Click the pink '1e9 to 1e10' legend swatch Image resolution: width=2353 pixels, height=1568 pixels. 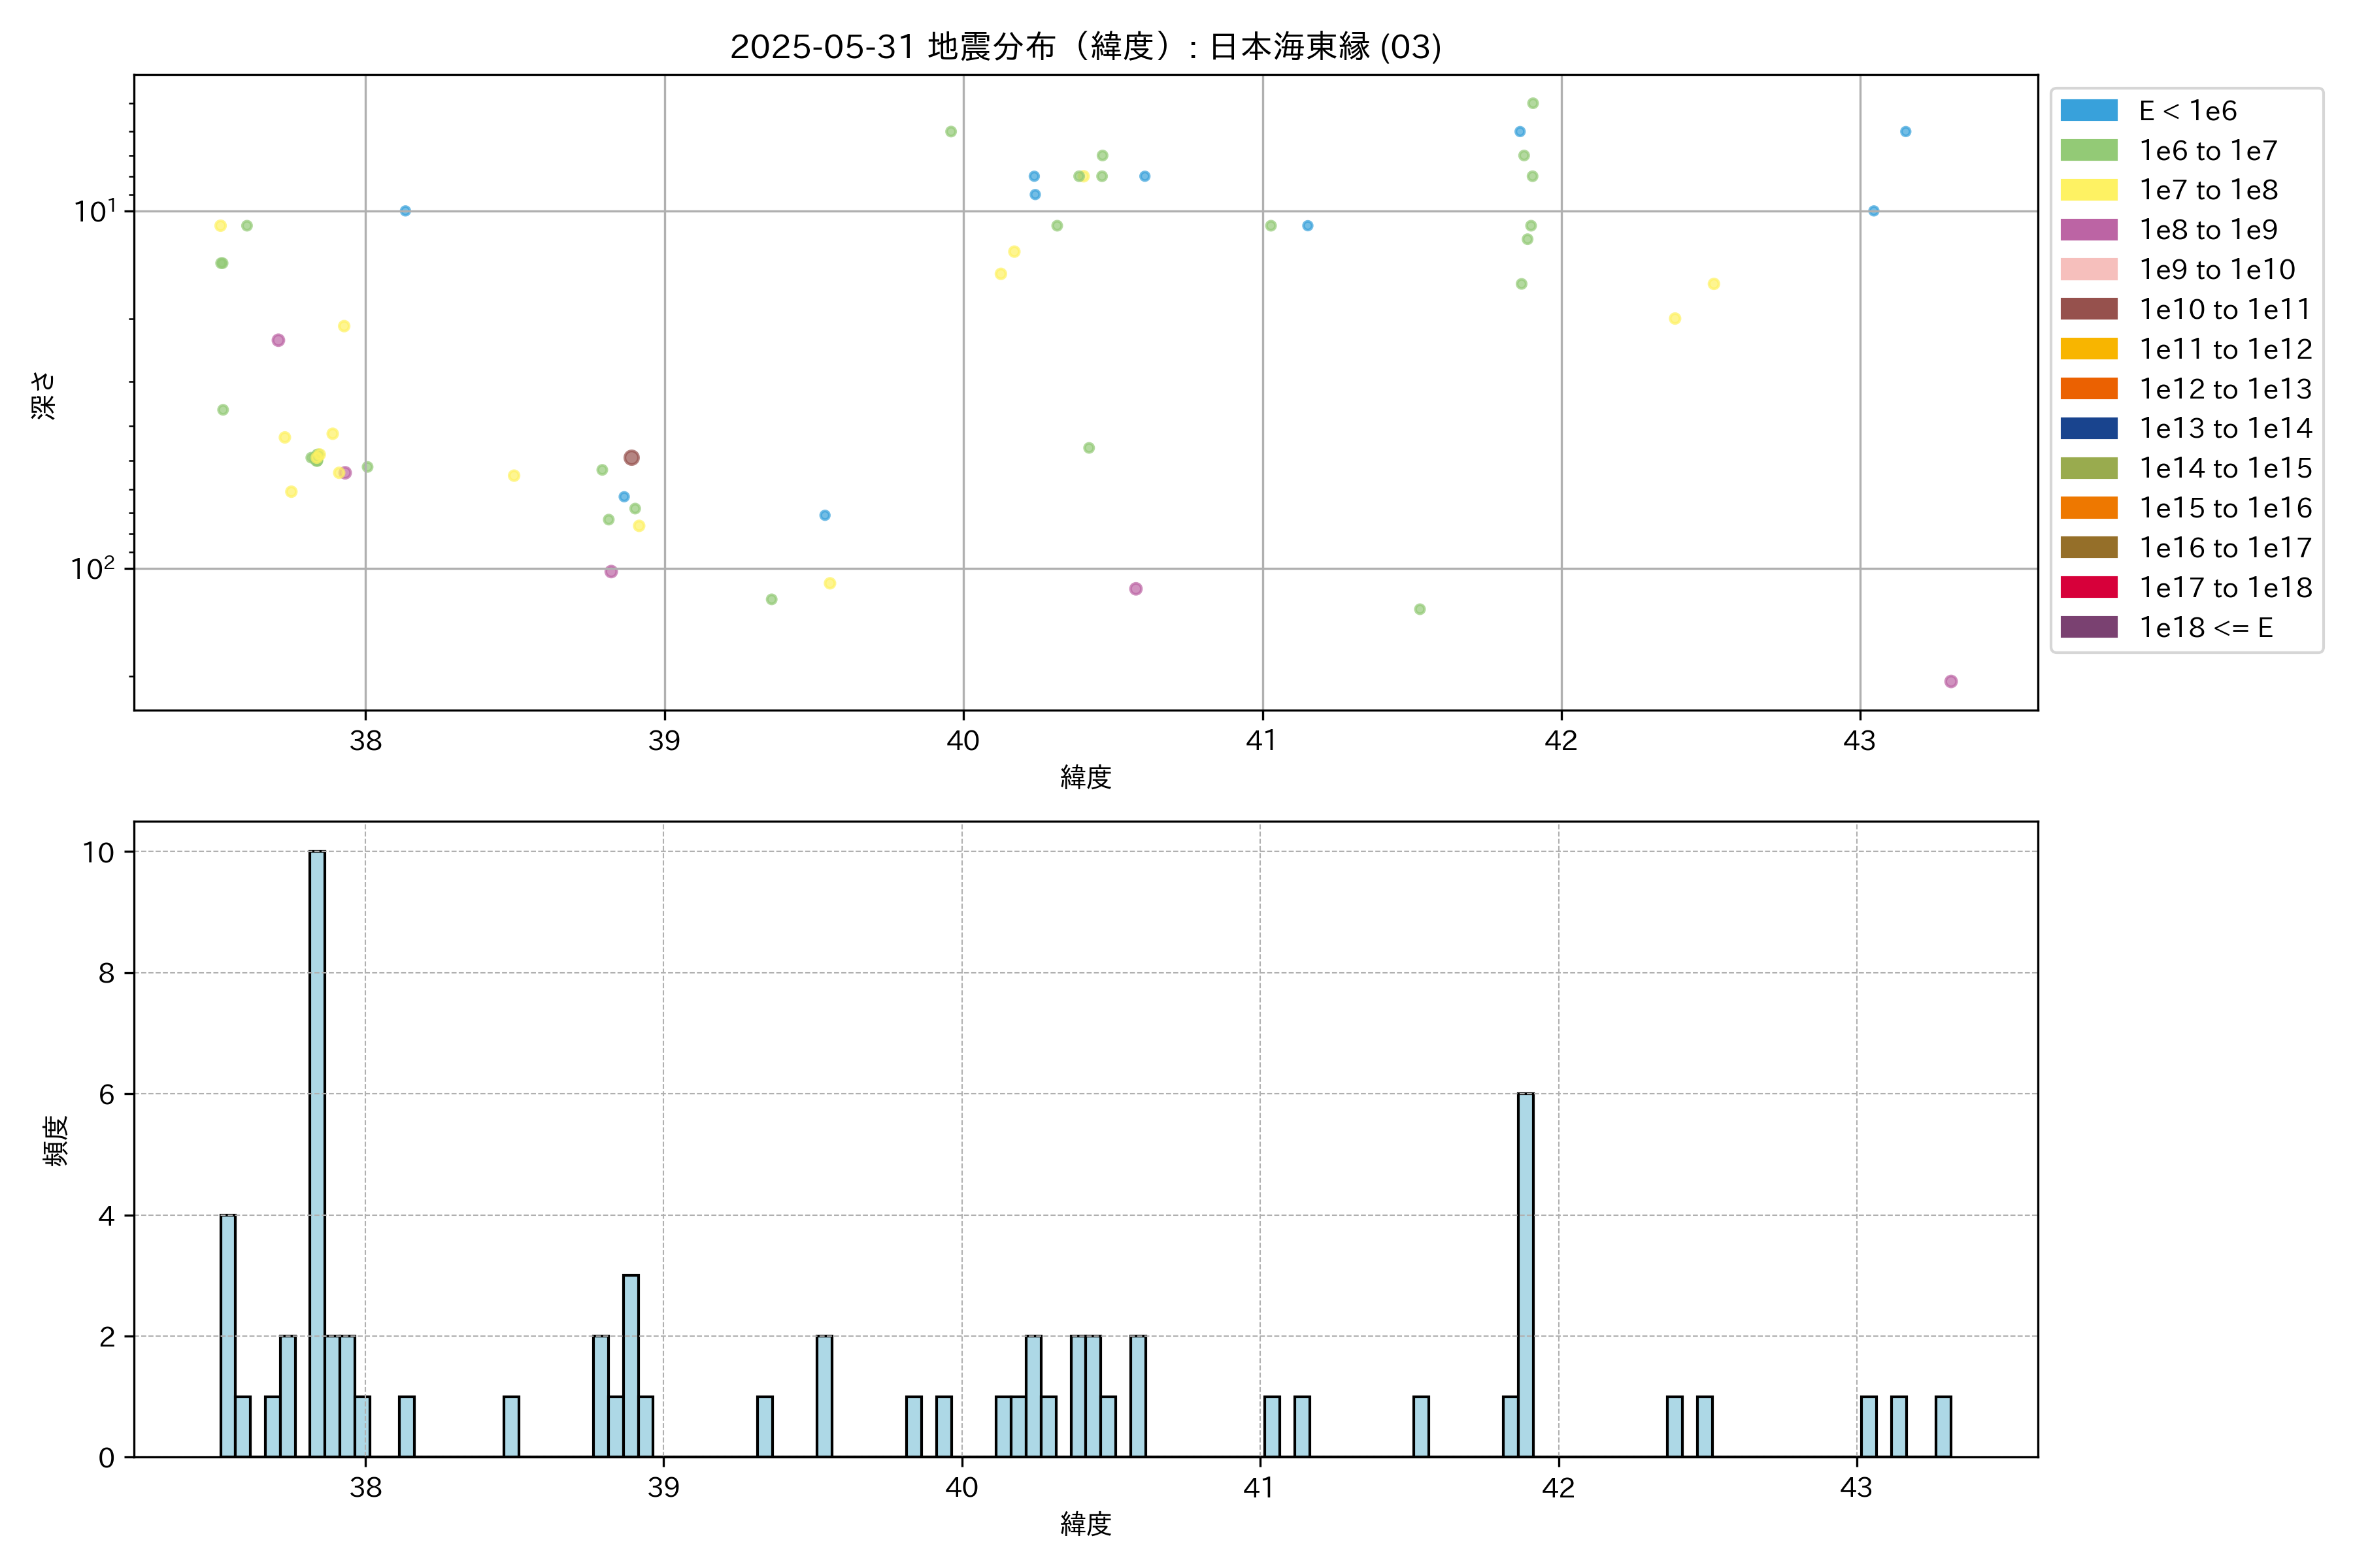2088,270
